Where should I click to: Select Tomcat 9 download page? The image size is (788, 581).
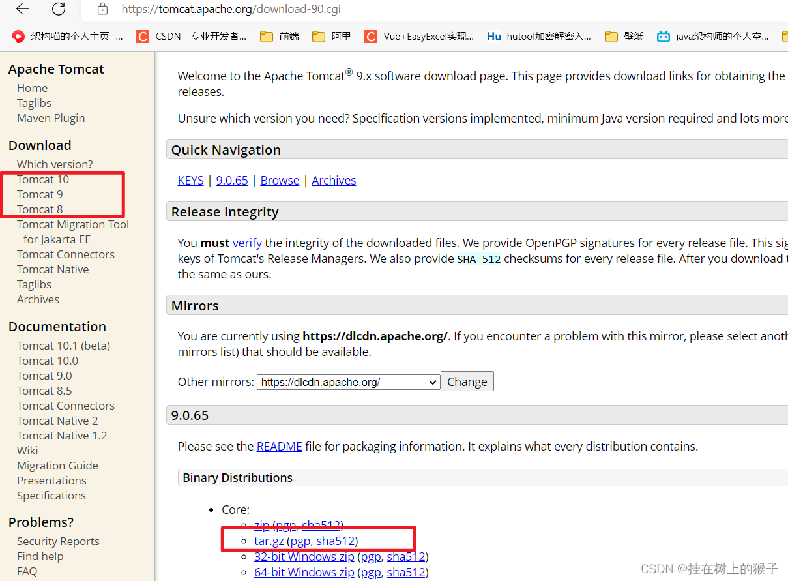tap(40, 194)
